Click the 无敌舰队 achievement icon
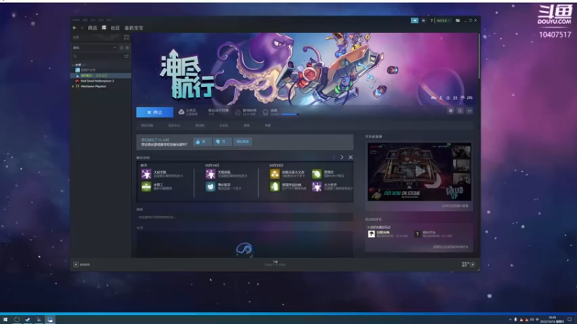Image resolution: width=577 pixels, height=324 pixels. (211, 174)
